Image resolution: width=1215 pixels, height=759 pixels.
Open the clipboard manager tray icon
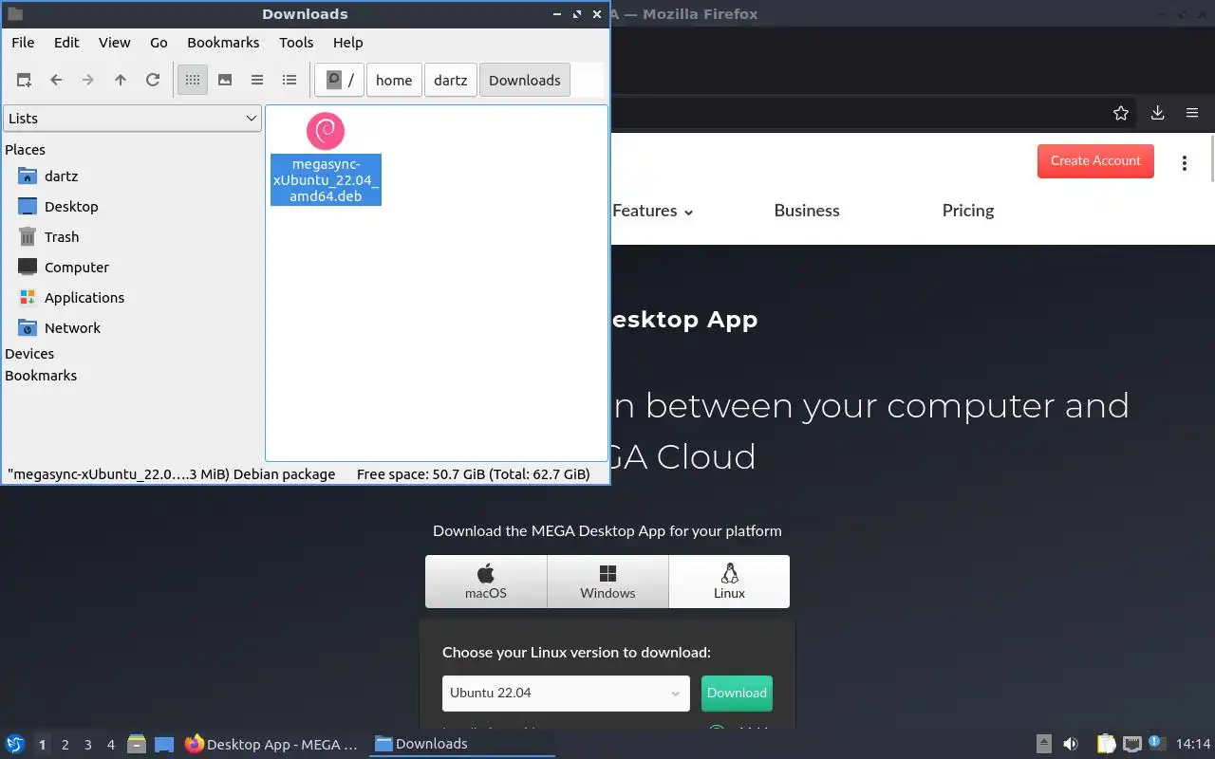point(1106,745)
